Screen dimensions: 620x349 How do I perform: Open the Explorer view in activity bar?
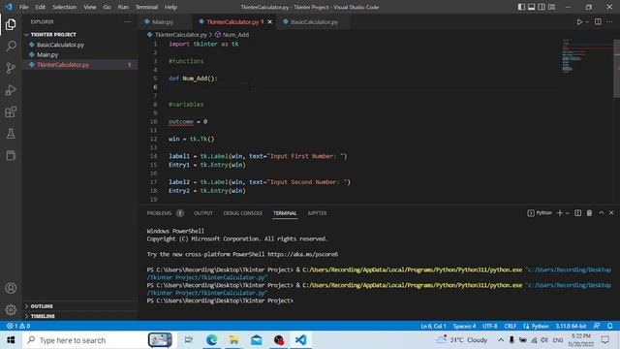coord(11,24)
